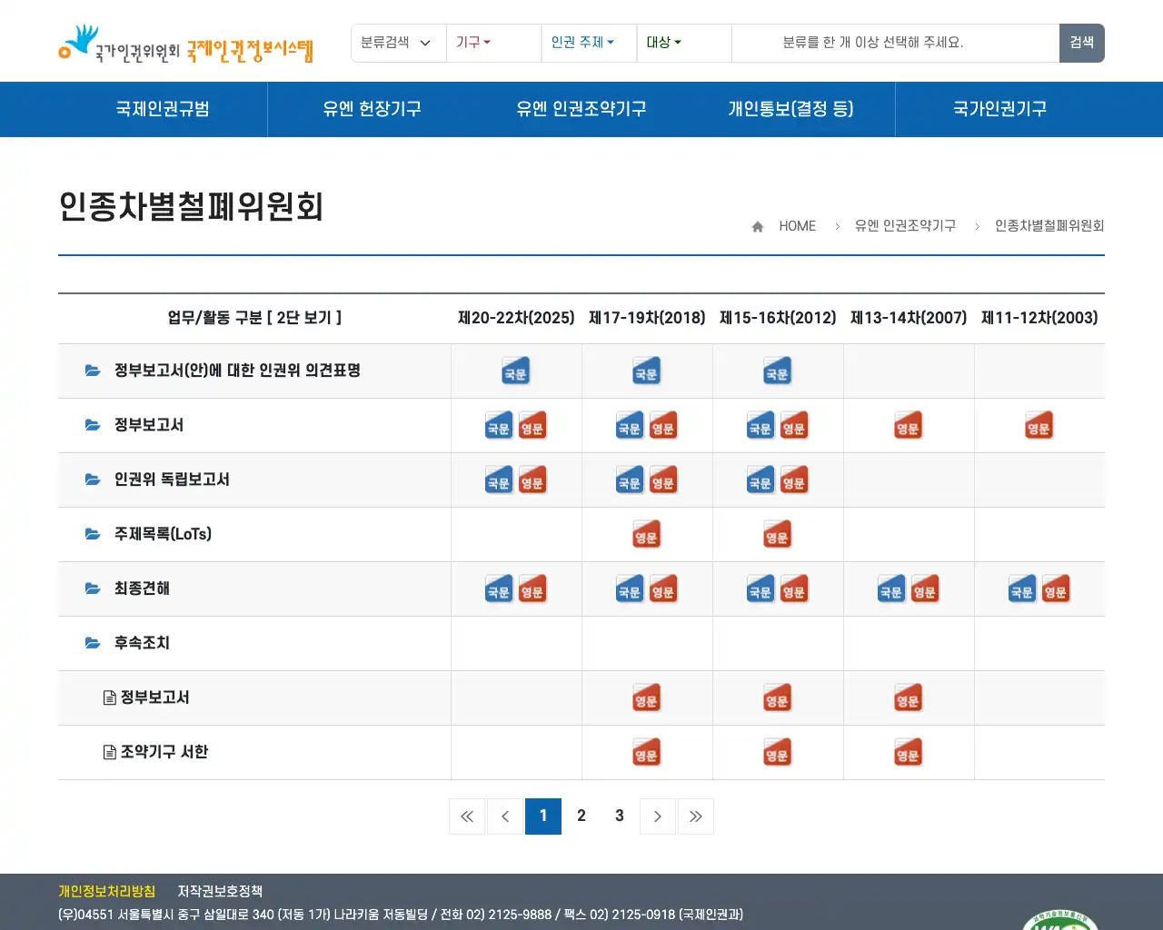Click the 검색 search button

point(1081,43)
